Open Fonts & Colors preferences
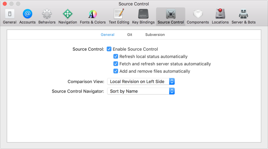 point(93,14)
